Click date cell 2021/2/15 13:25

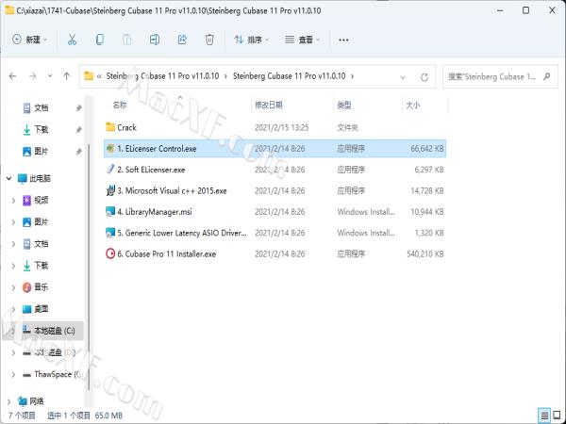point(281,127)
